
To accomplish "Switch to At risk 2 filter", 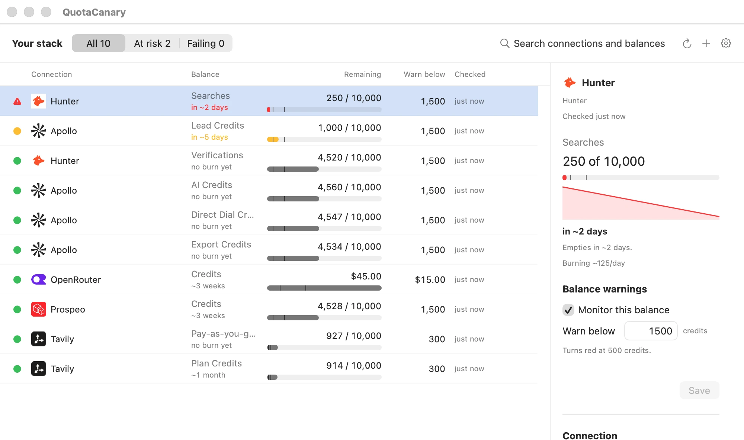I will [x=152, y=43].
